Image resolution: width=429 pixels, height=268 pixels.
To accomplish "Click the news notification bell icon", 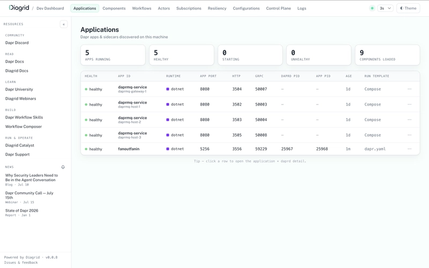I will [63, 167].
